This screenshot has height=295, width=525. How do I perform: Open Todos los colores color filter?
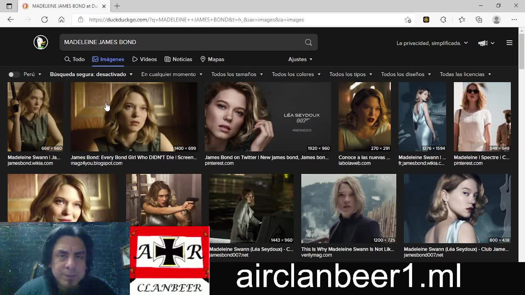click(296, 74)
